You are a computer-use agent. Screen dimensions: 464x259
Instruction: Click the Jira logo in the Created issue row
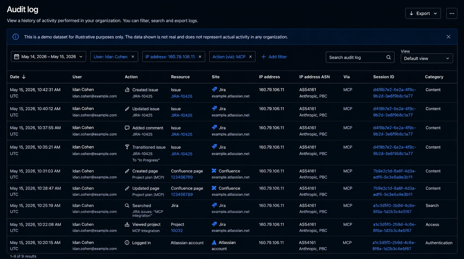click(214, 89)
